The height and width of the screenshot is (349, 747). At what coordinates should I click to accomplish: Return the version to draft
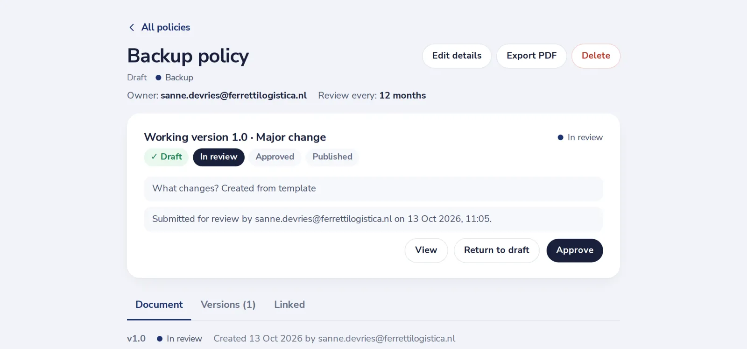pyautogui.click(x=496, y=250)
